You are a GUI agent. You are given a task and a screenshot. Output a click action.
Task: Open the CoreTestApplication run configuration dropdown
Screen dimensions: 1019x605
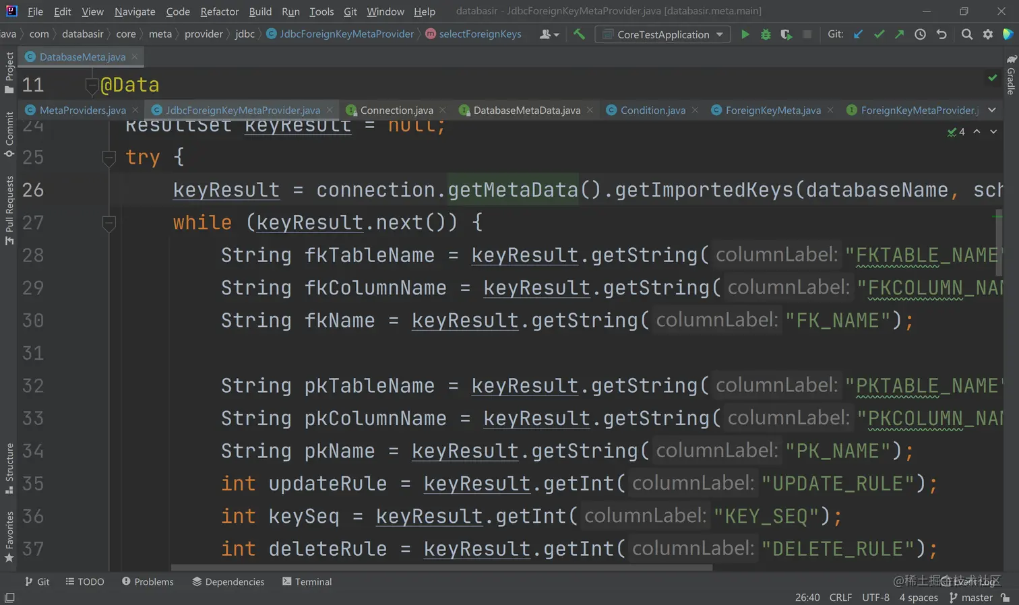pos(663,34)
